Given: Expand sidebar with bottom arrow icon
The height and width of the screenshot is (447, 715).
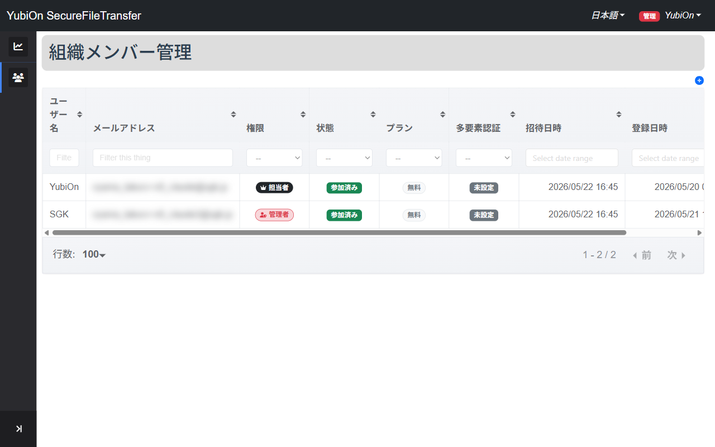Looking at the screenshot, I should pyautogui.click(x=18, y=429).
